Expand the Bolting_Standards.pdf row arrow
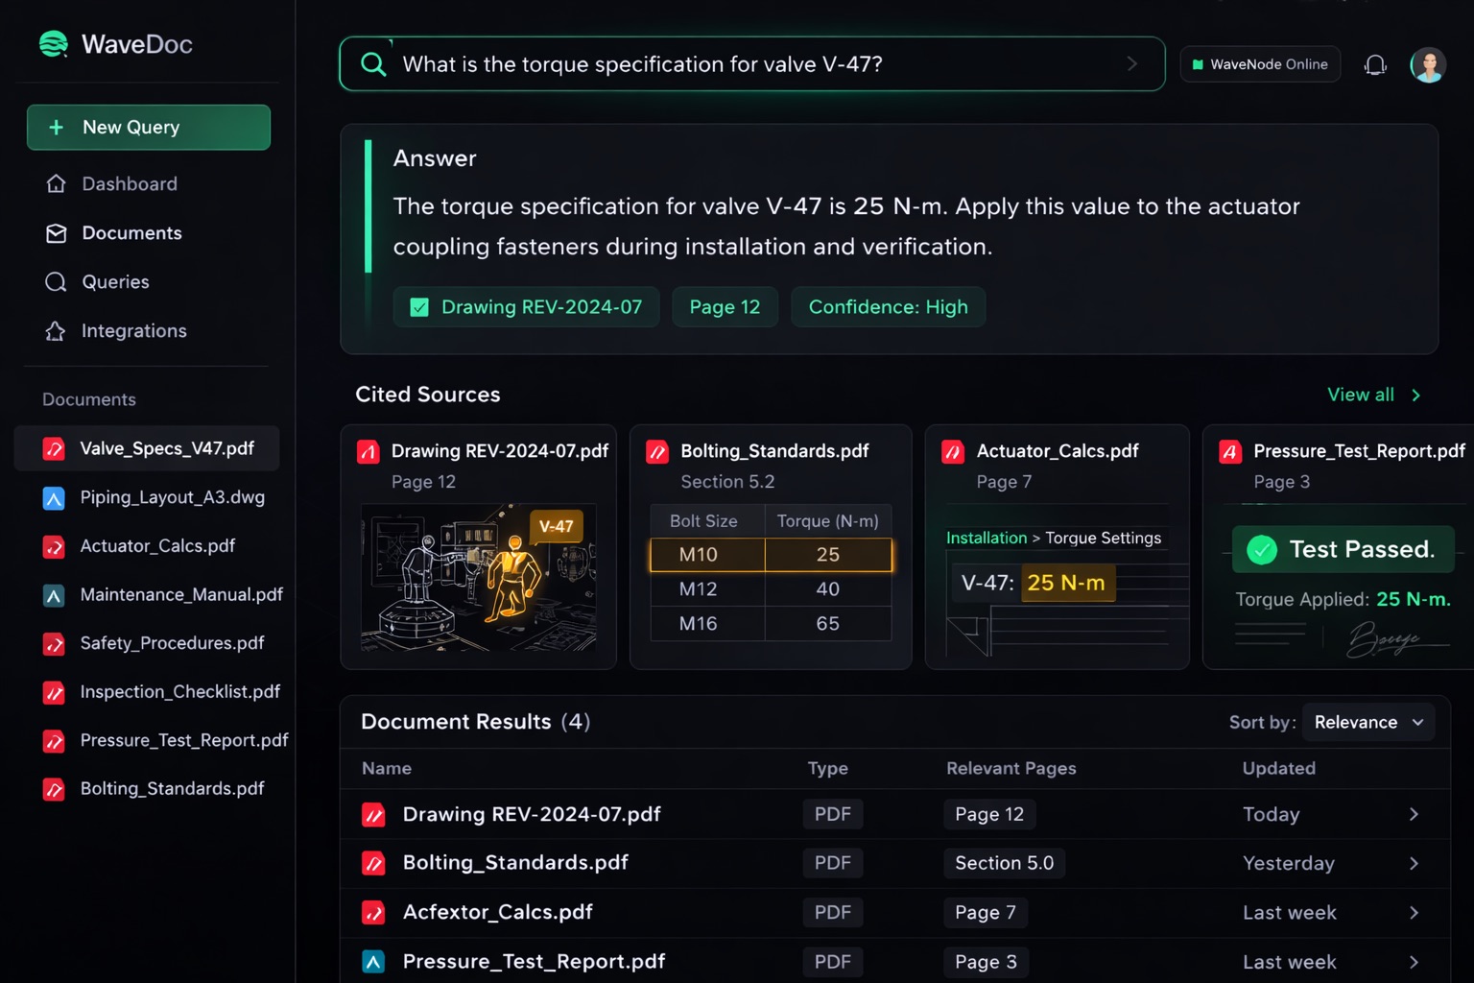Screen dimensions: 1474x983 (1413, 863)
